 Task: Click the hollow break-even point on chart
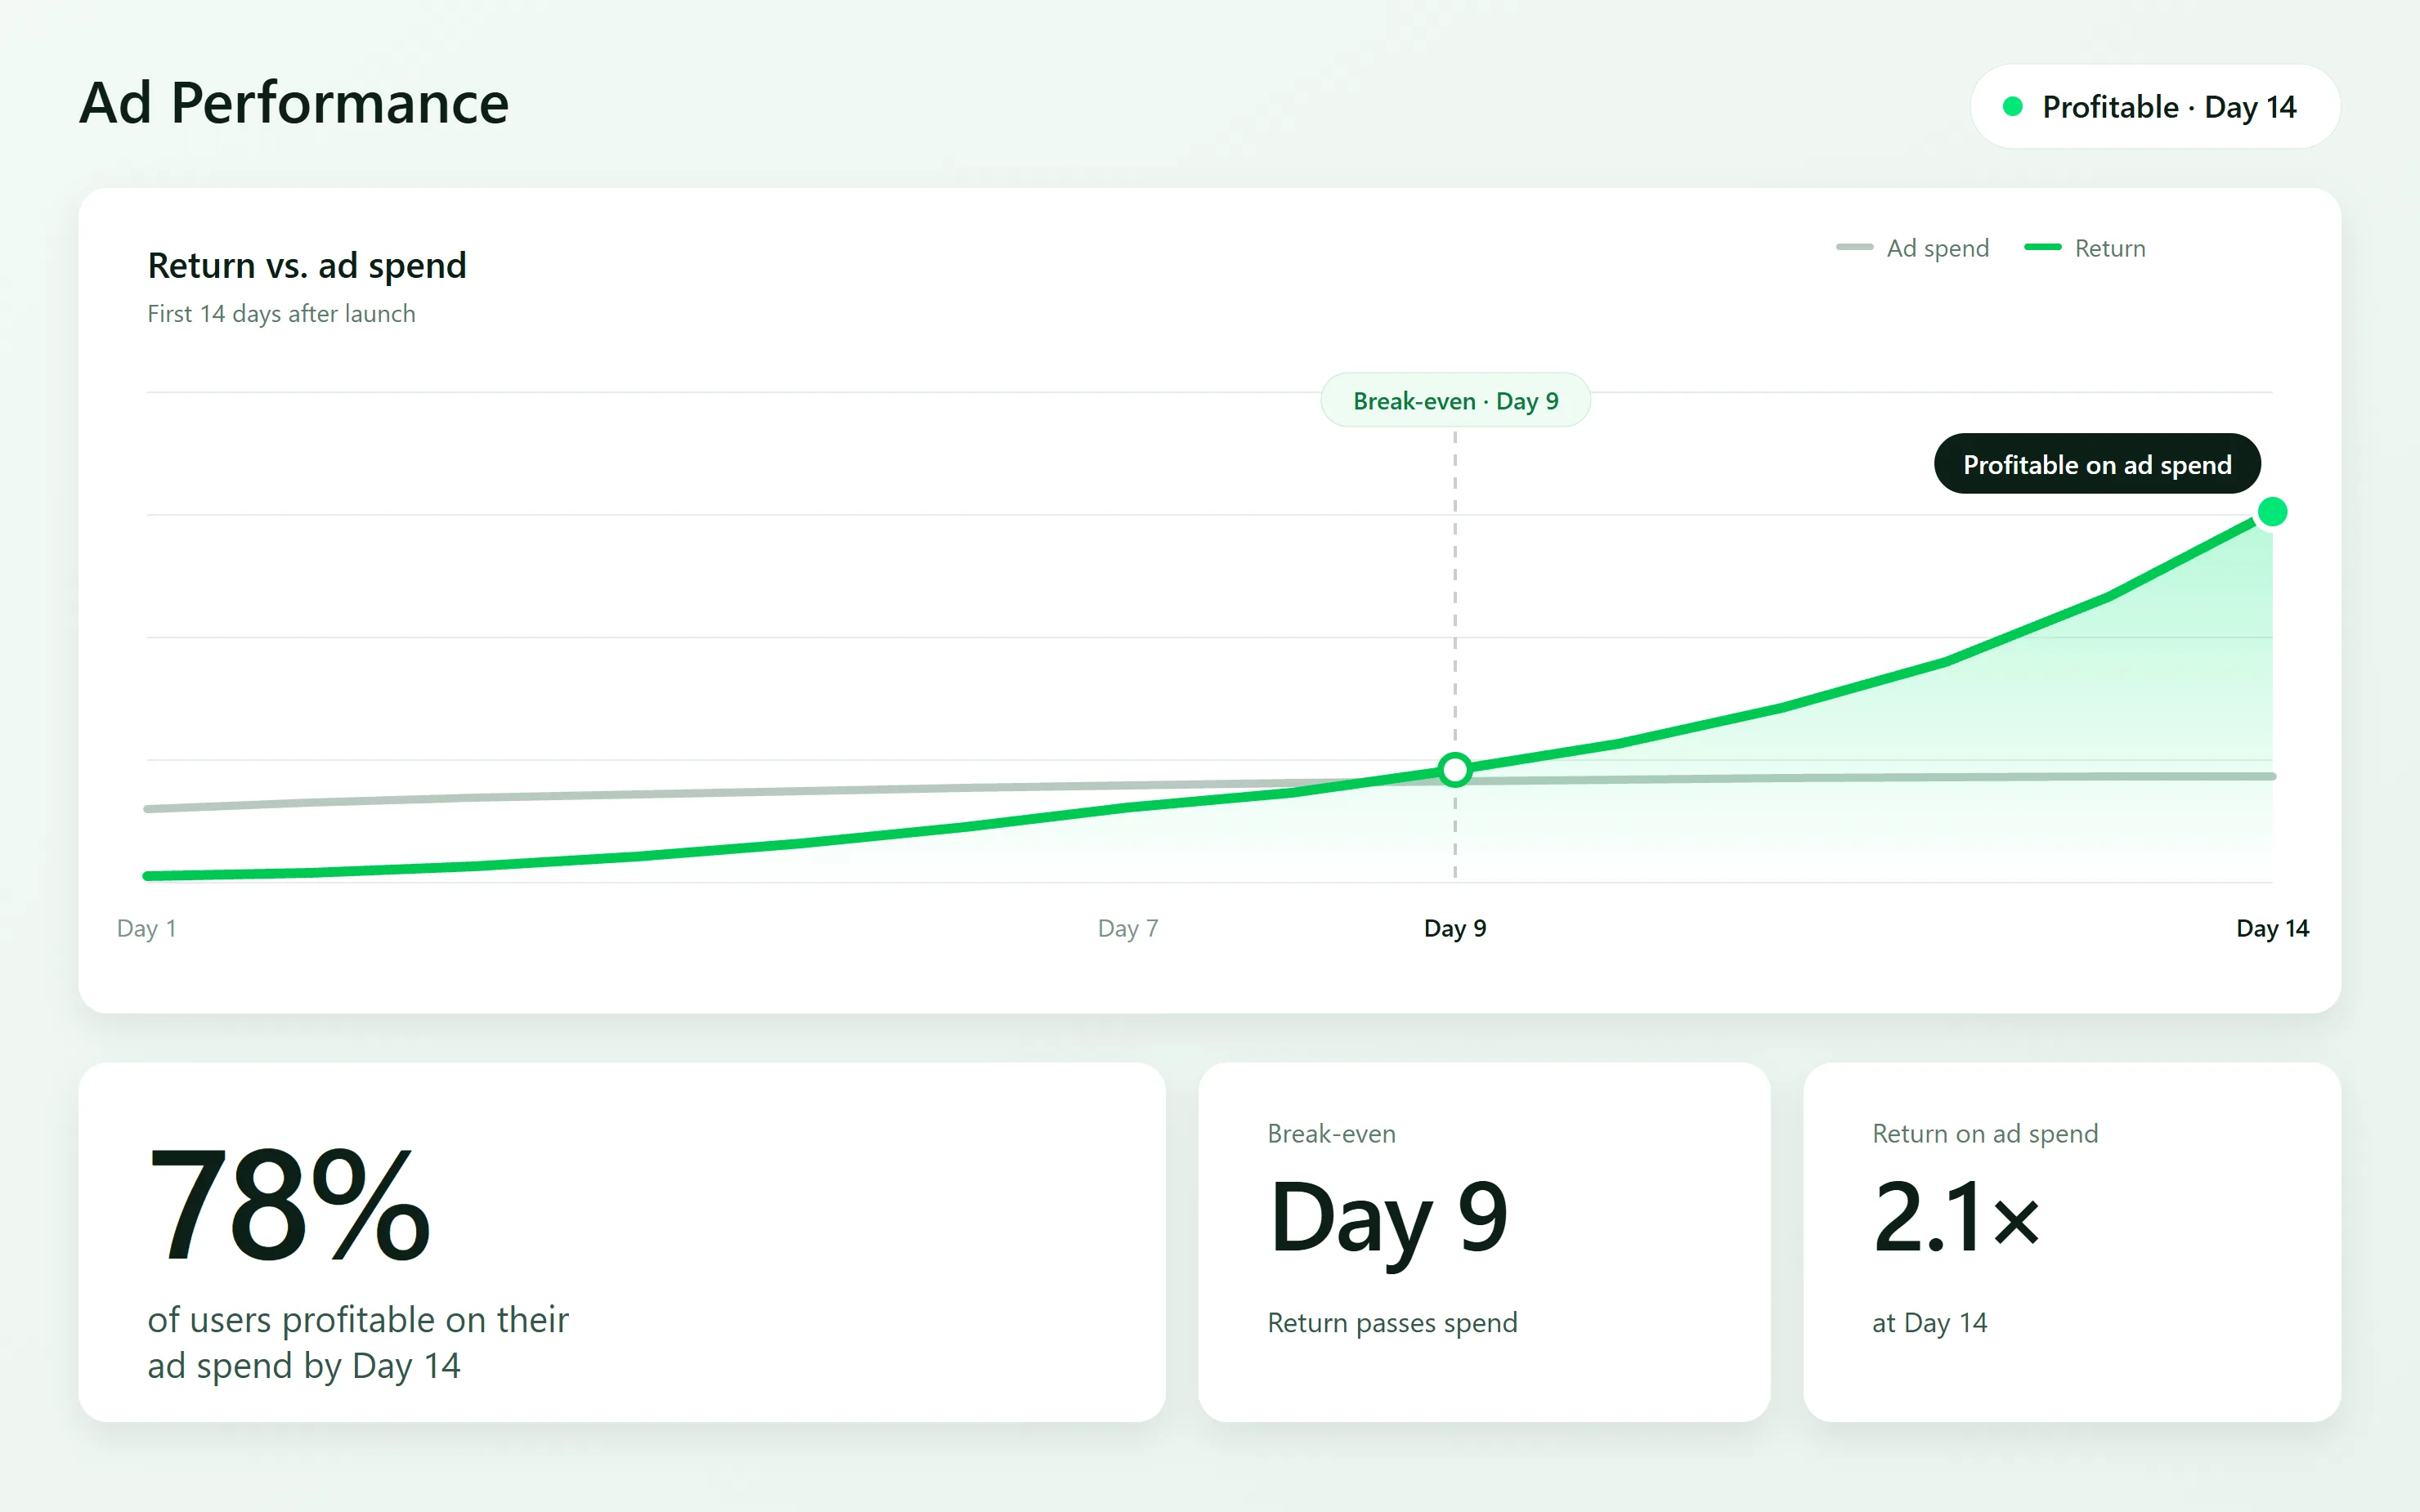coord(1455,770)
